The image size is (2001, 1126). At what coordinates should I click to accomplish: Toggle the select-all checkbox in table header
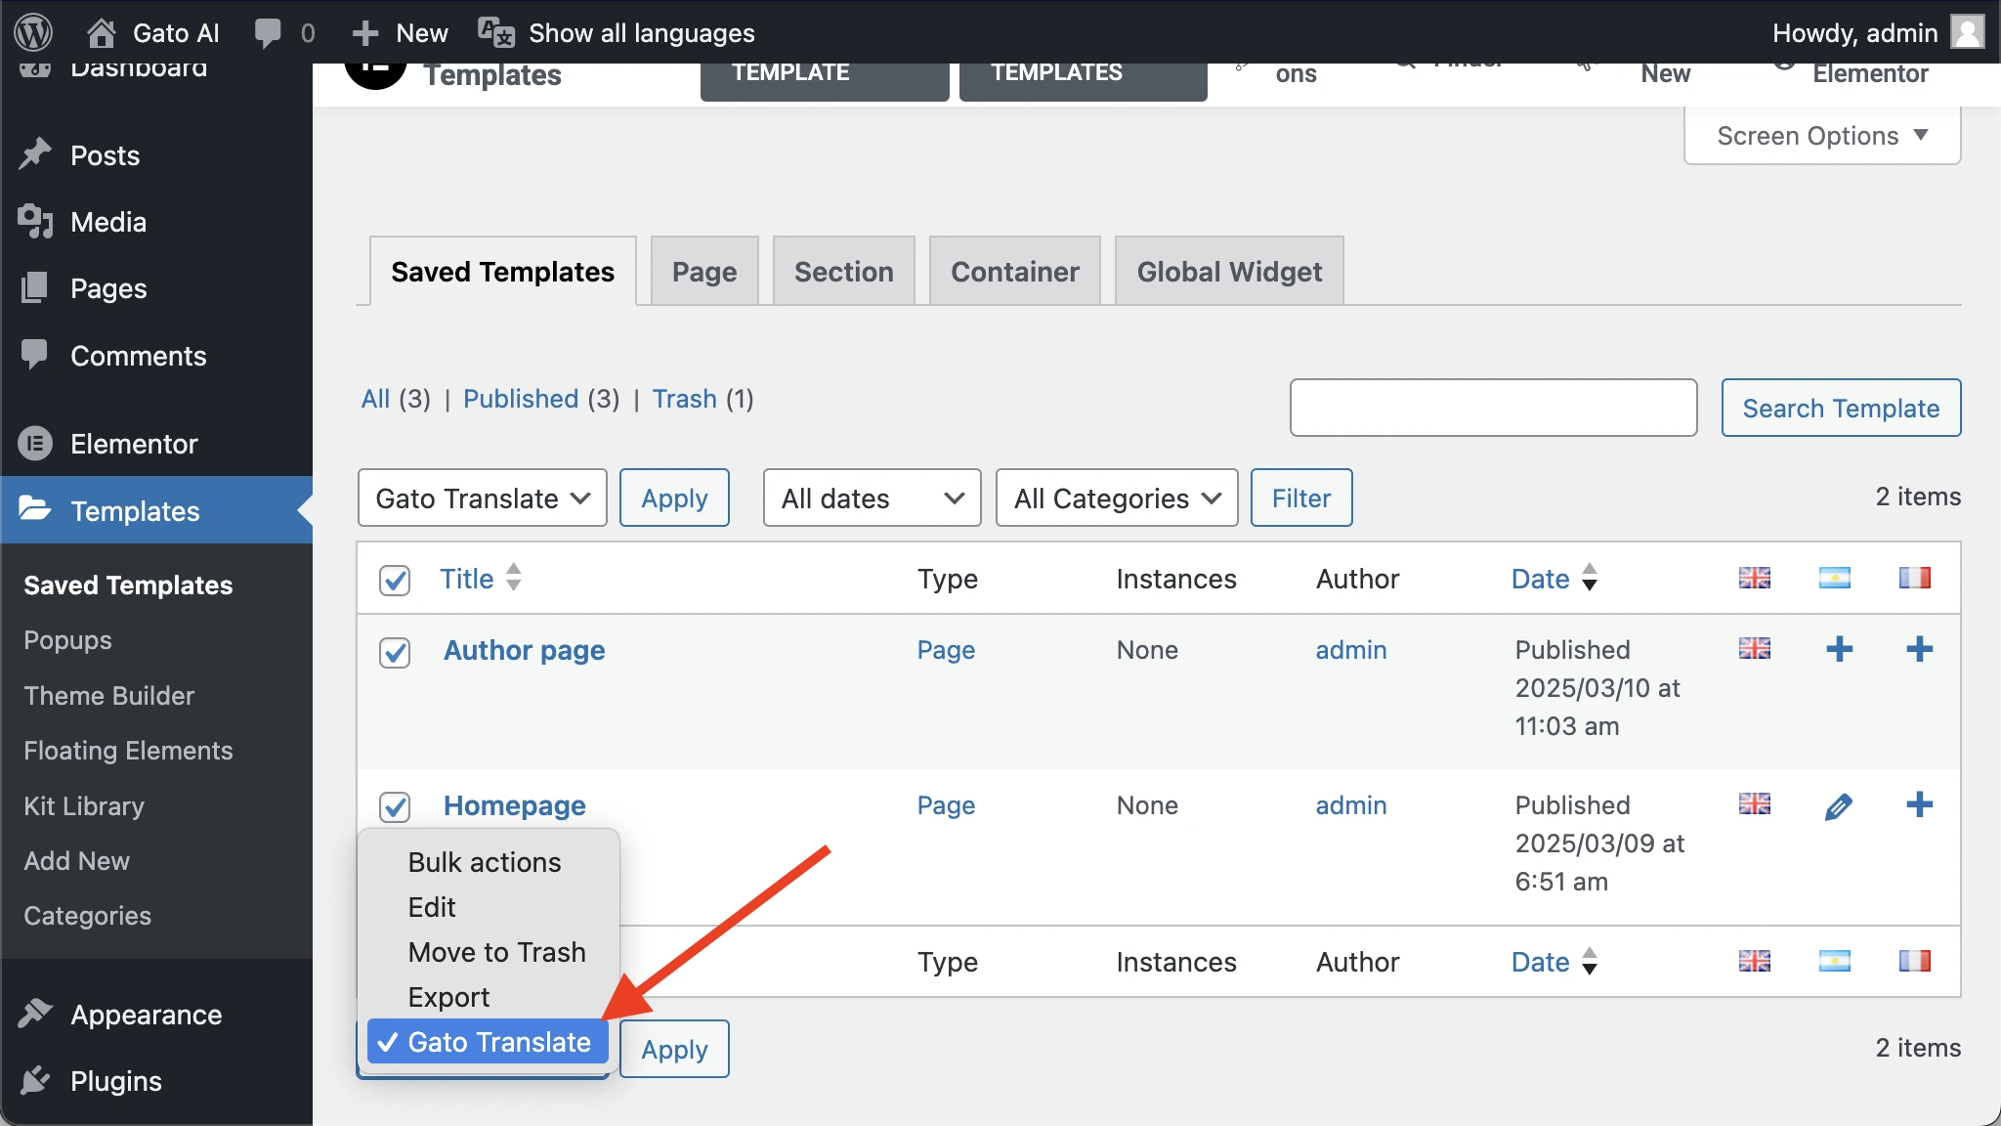(395, 580)
